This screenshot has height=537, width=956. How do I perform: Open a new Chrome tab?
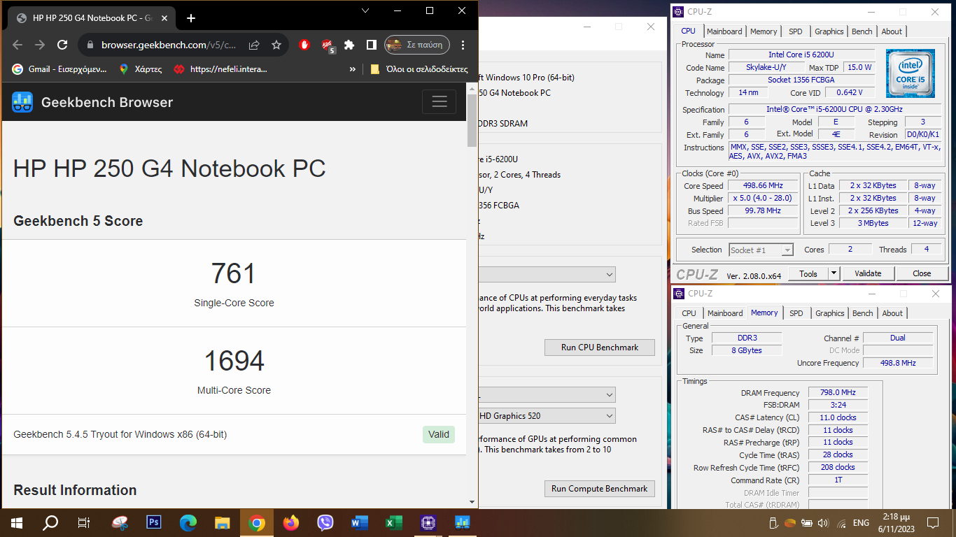point(191,18)
